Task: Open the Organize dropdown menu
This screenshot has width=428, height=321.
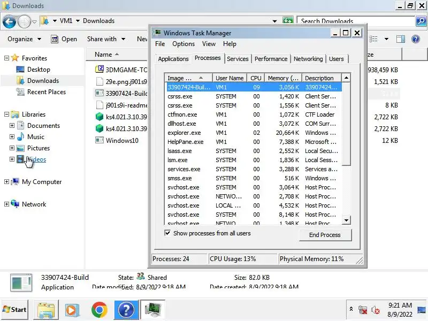Action: pyautogui.click(x=24, y=39)
